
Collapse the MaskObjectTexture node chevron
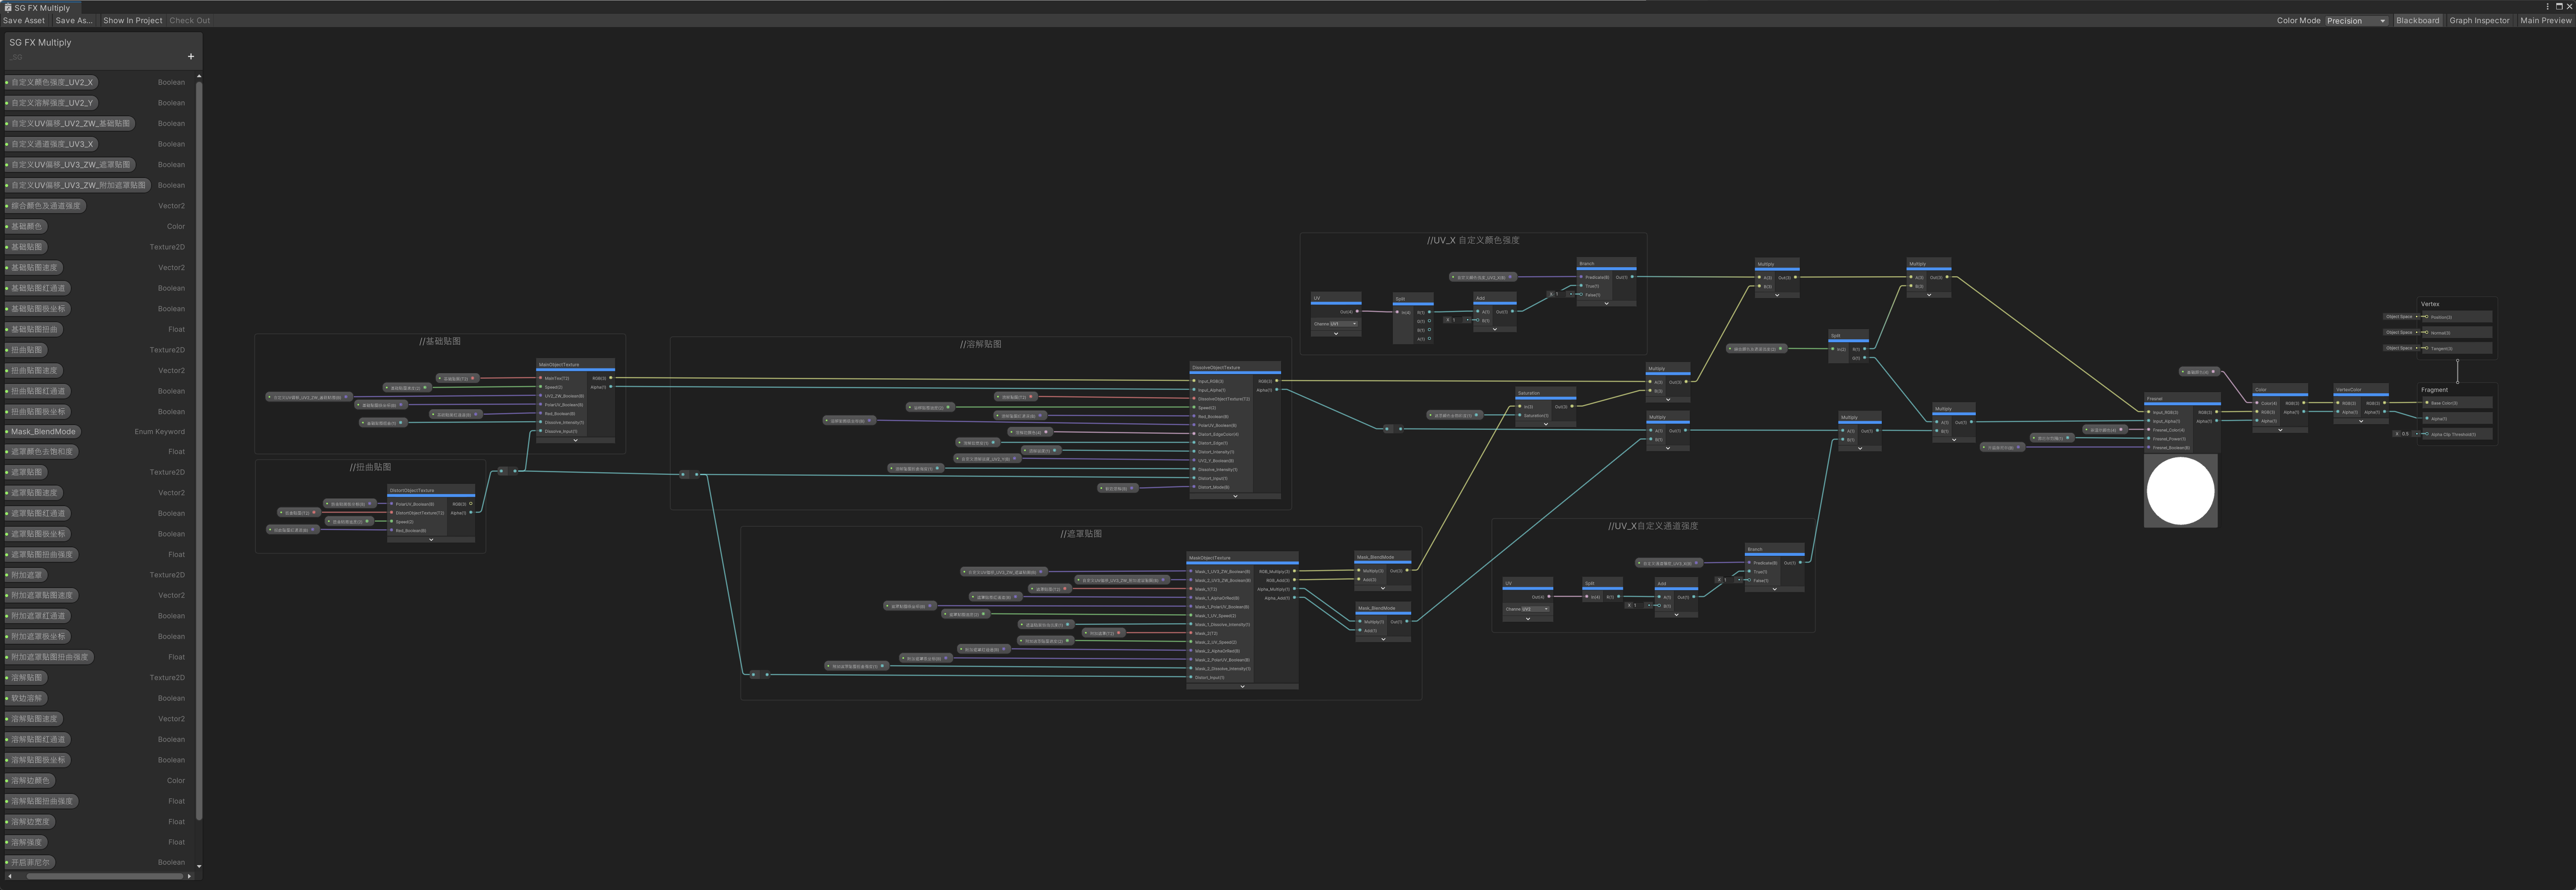1242,686
